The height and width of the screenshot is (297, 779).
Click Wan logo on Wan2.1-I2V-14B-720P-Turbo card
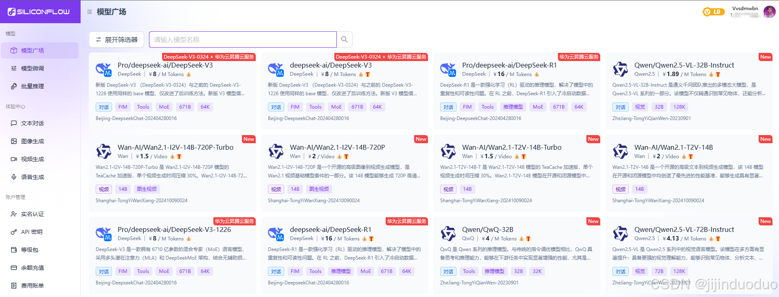tap(104, 152)
